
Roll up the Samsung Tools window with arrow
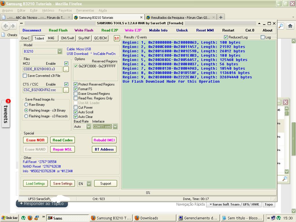(259, 23)
